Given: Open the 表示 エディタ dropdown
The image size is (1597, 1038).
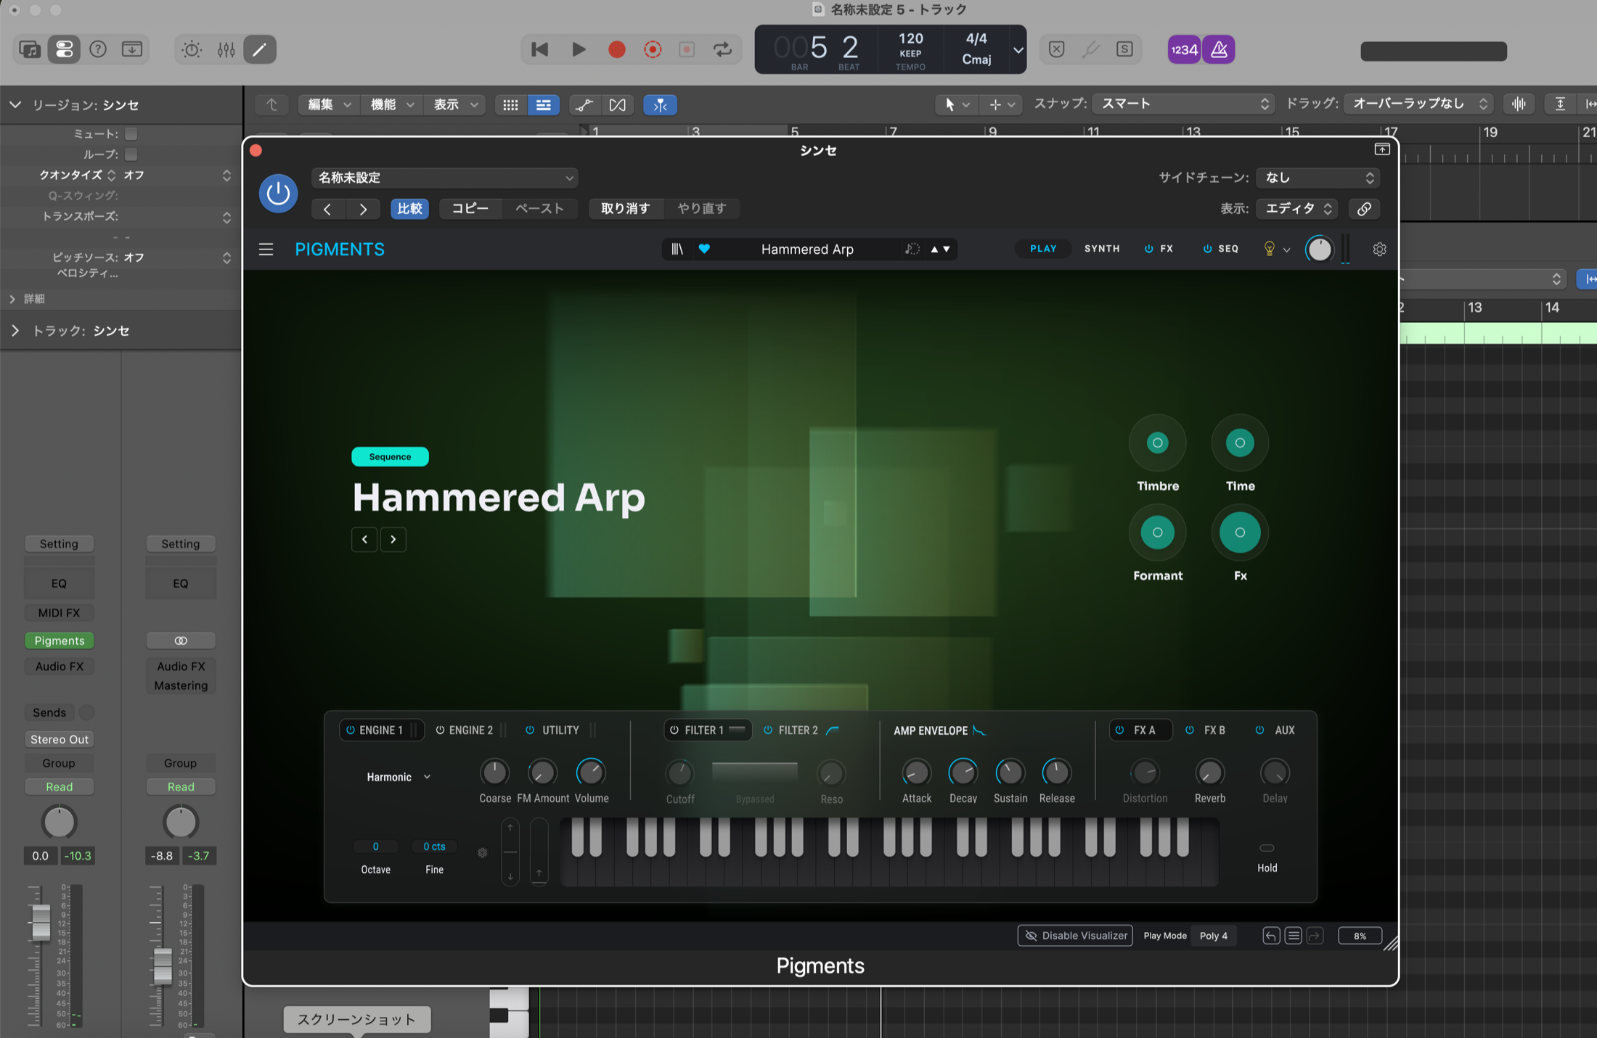Looking at the screenshot, I should (x=1297, y=209).
